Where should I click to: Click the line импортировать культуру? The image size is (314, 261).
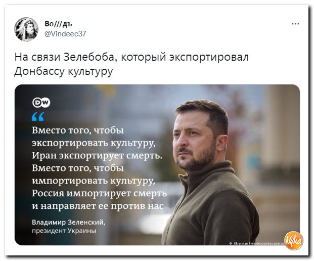click(94, 181)
